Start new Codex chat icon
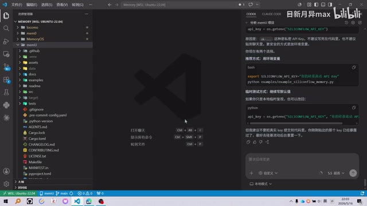This screenshot has height=206, width=367. coord(360,23)
